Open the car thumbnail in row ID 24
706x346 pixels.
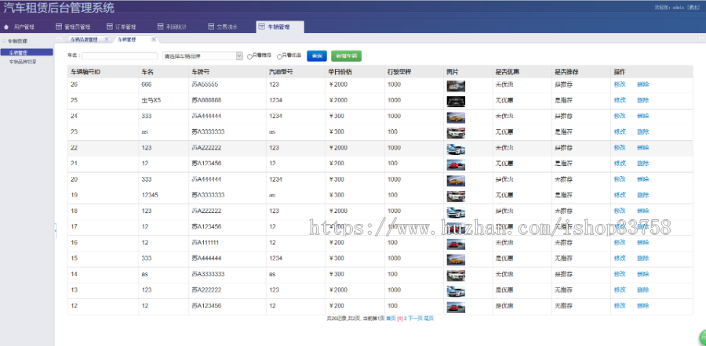click(456, 117)
